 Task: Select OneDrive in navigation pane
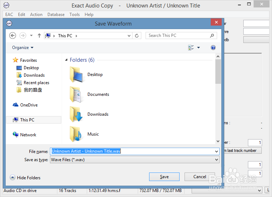(29, 105)
